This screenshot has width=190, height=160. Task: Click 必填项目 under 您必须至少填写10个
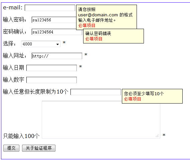pyautogui.click(x=133, y=99)
